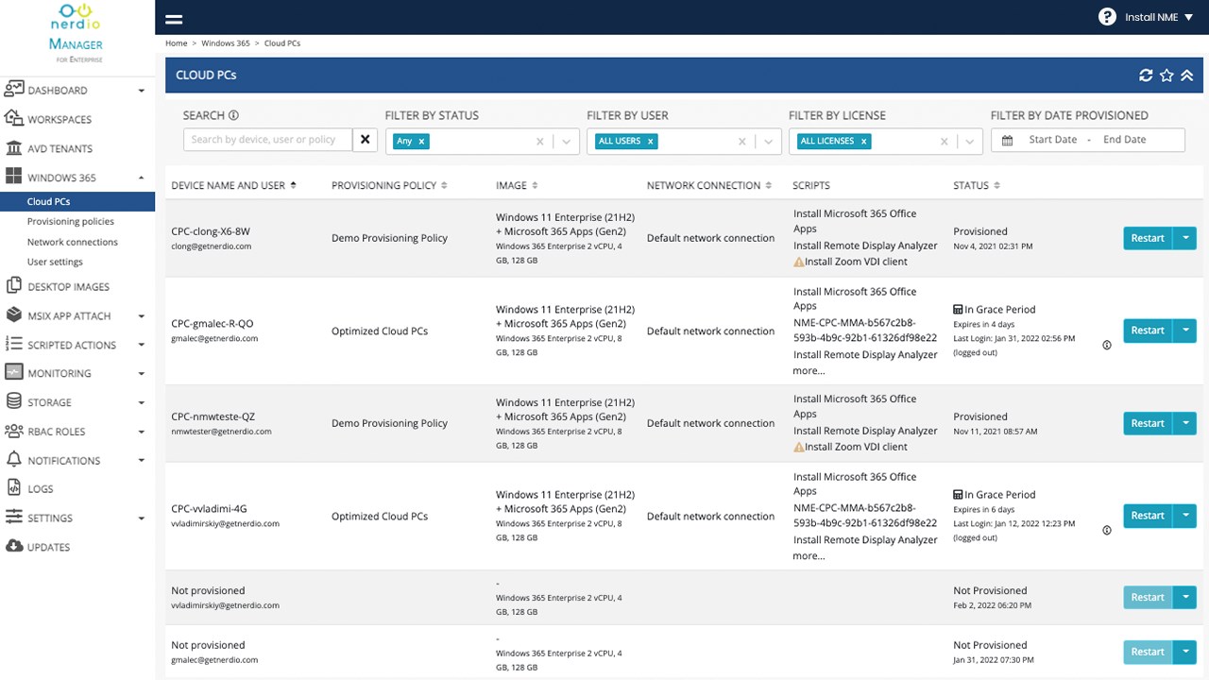Sort by Device Name and User column
This screenshot has height=680, width=1209.
(x=233, y=186)
